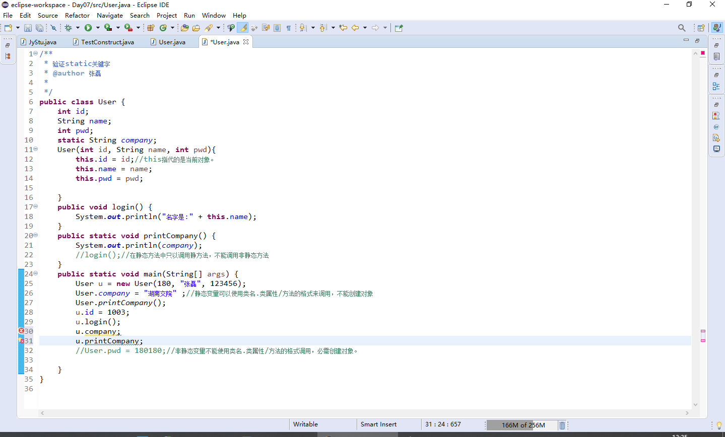725x437 pixels.
Task: Click the New file toolbar icon
Action: (x=8, y=28)
